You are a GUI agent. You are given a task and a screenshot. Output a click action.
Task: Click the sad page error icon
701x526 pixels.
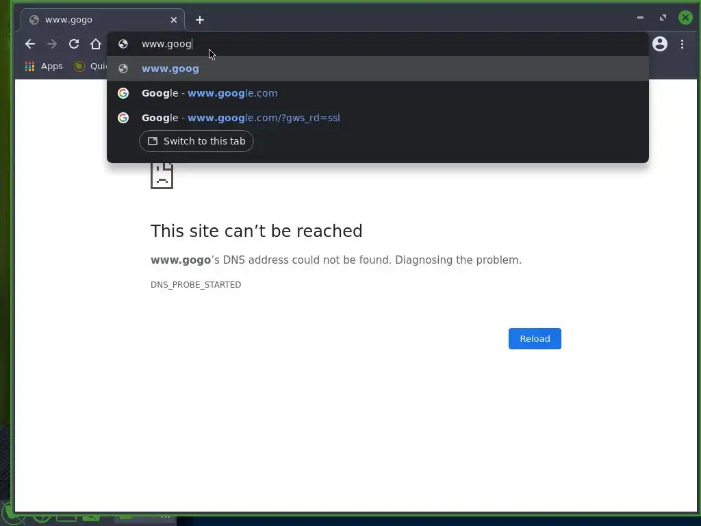click(x=162, y=175)
